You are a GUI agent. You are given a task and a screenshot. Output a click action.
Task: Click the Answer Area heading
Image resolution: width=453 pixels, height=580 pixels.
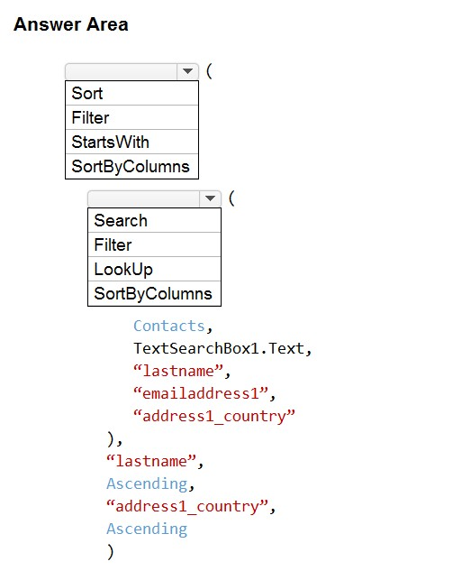pos(71,24)
